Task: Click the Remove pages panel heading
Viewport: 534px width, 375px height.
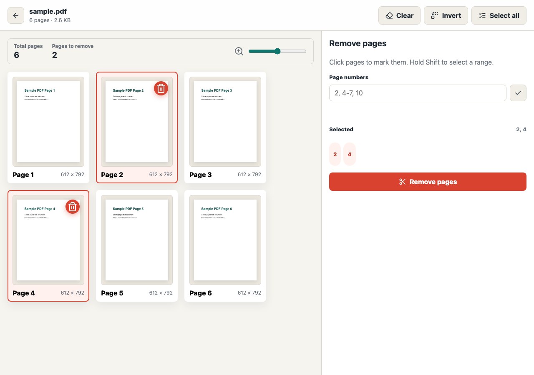Action: pyautogui.click(x=358, y=43)
